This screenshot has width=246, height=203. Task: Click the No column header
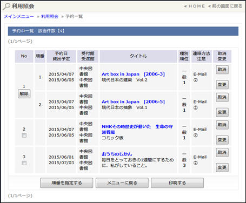pyautogui.click(x=24, y=56)
